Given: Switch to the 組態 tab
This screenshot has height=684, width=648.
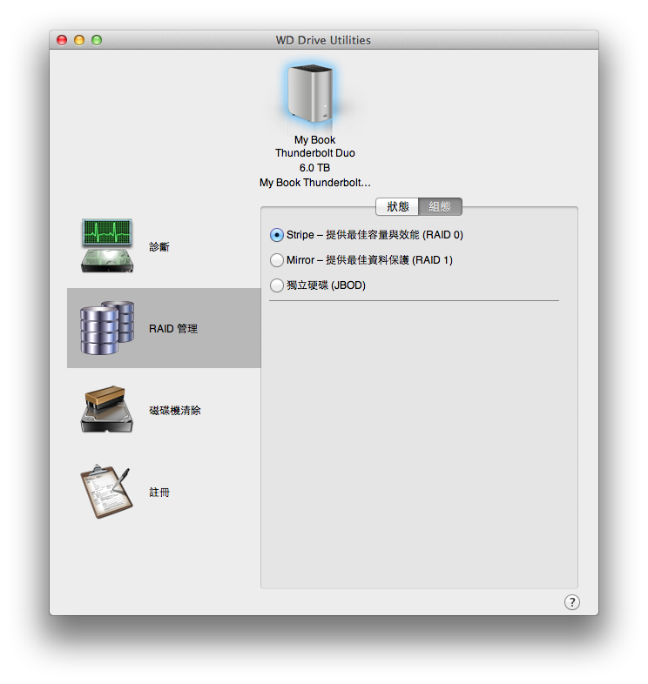Looking at the screenshot, I should point(440,206).
